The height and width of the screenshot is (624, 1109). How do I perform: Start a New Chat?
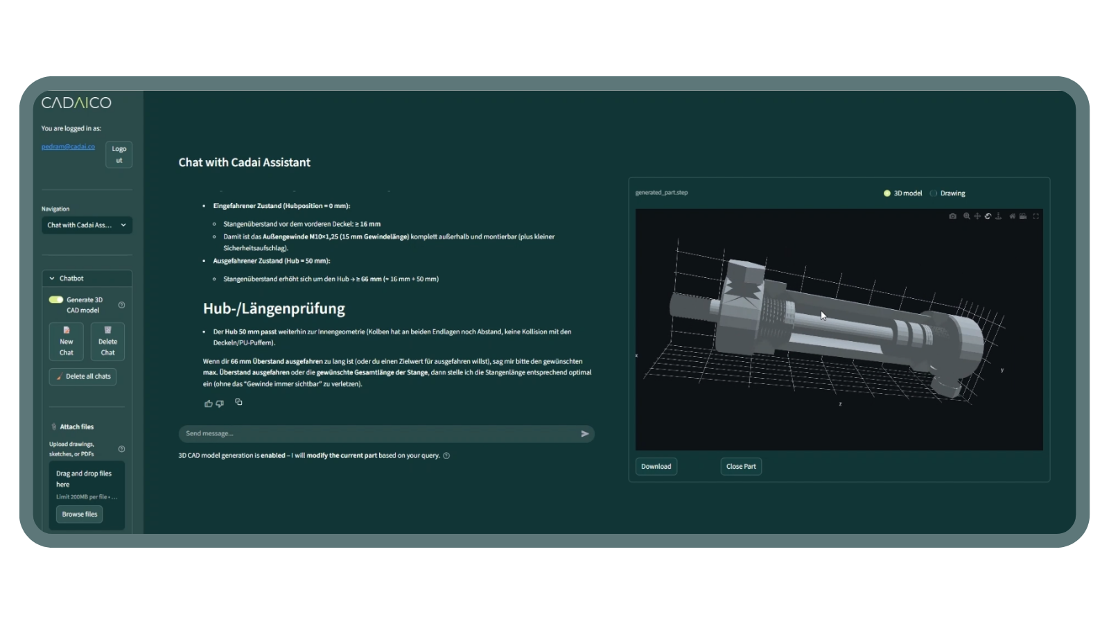pos(66,341)
